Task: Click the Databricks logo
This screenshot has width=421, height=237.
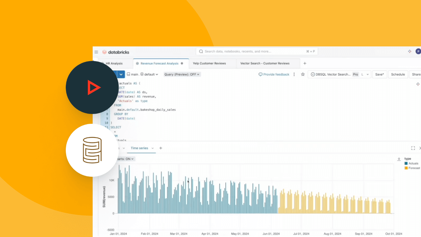Action: coord(115,52)
